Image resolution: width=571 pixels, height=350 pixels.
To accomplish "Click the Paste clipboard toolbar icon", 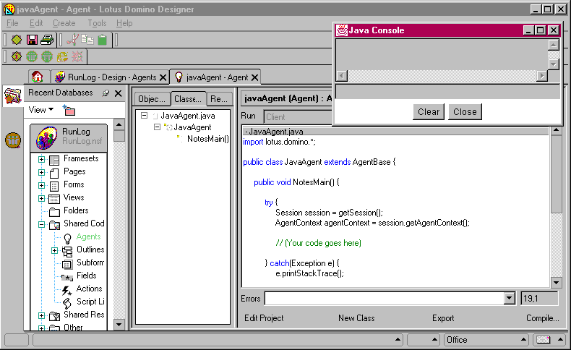I will [103, 40].
